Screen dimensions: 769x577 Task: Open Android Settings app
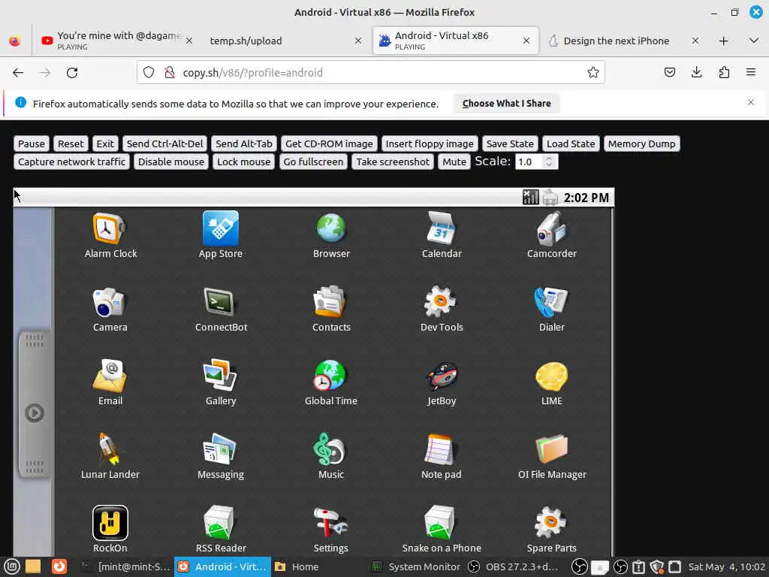331,530
